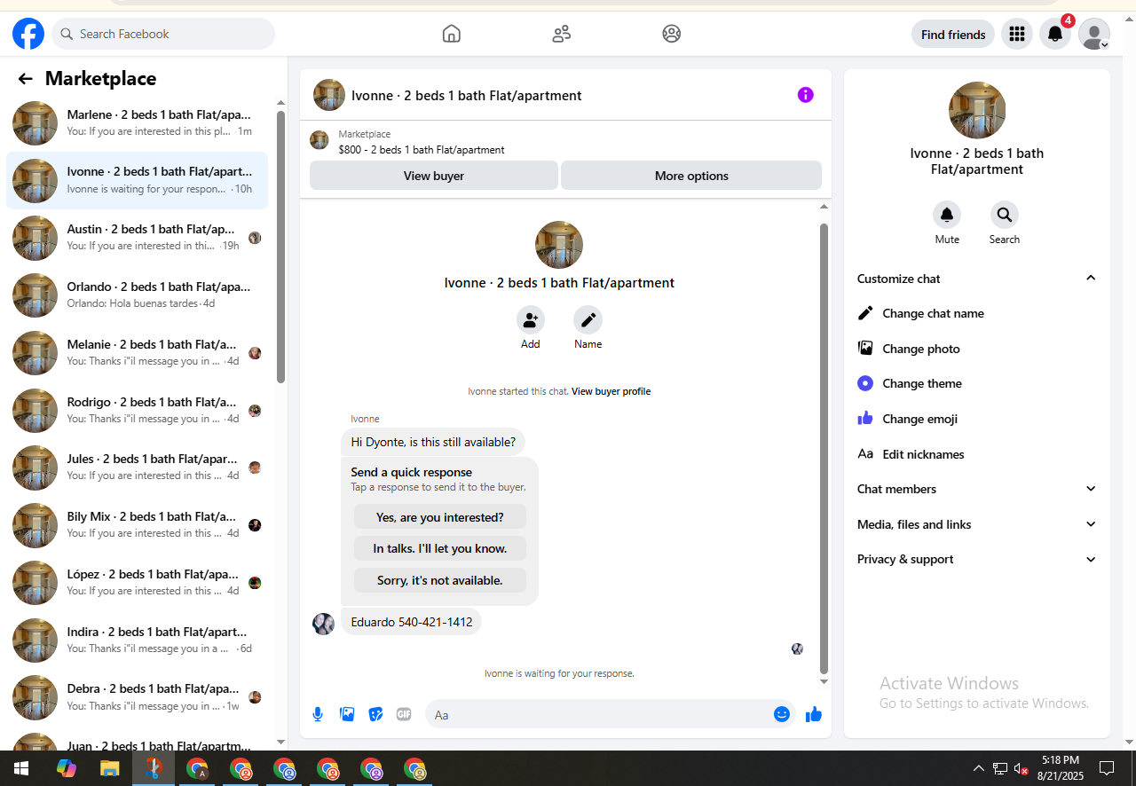This screenshot has height=786, width=1136.
Task: Collapse the Customize chat section
Action: pyautogui.click(x=977, y=279)
